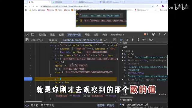Click the address bar URL field
The width and height of the screenshot is (192, 108).
95,6
